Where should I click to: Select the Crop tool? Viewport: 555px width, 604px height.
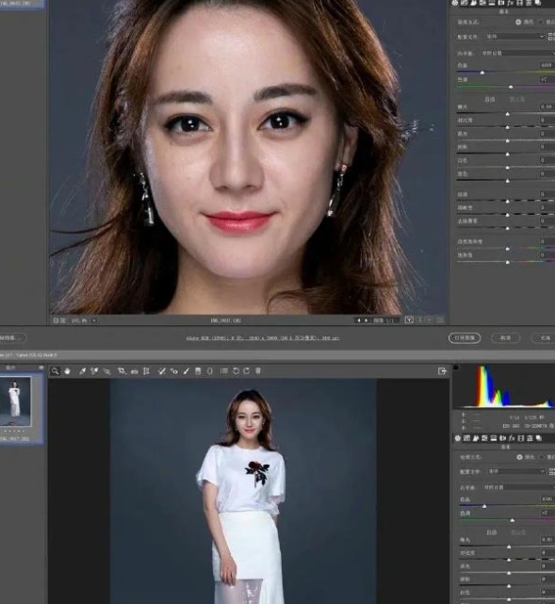(122, 371)
